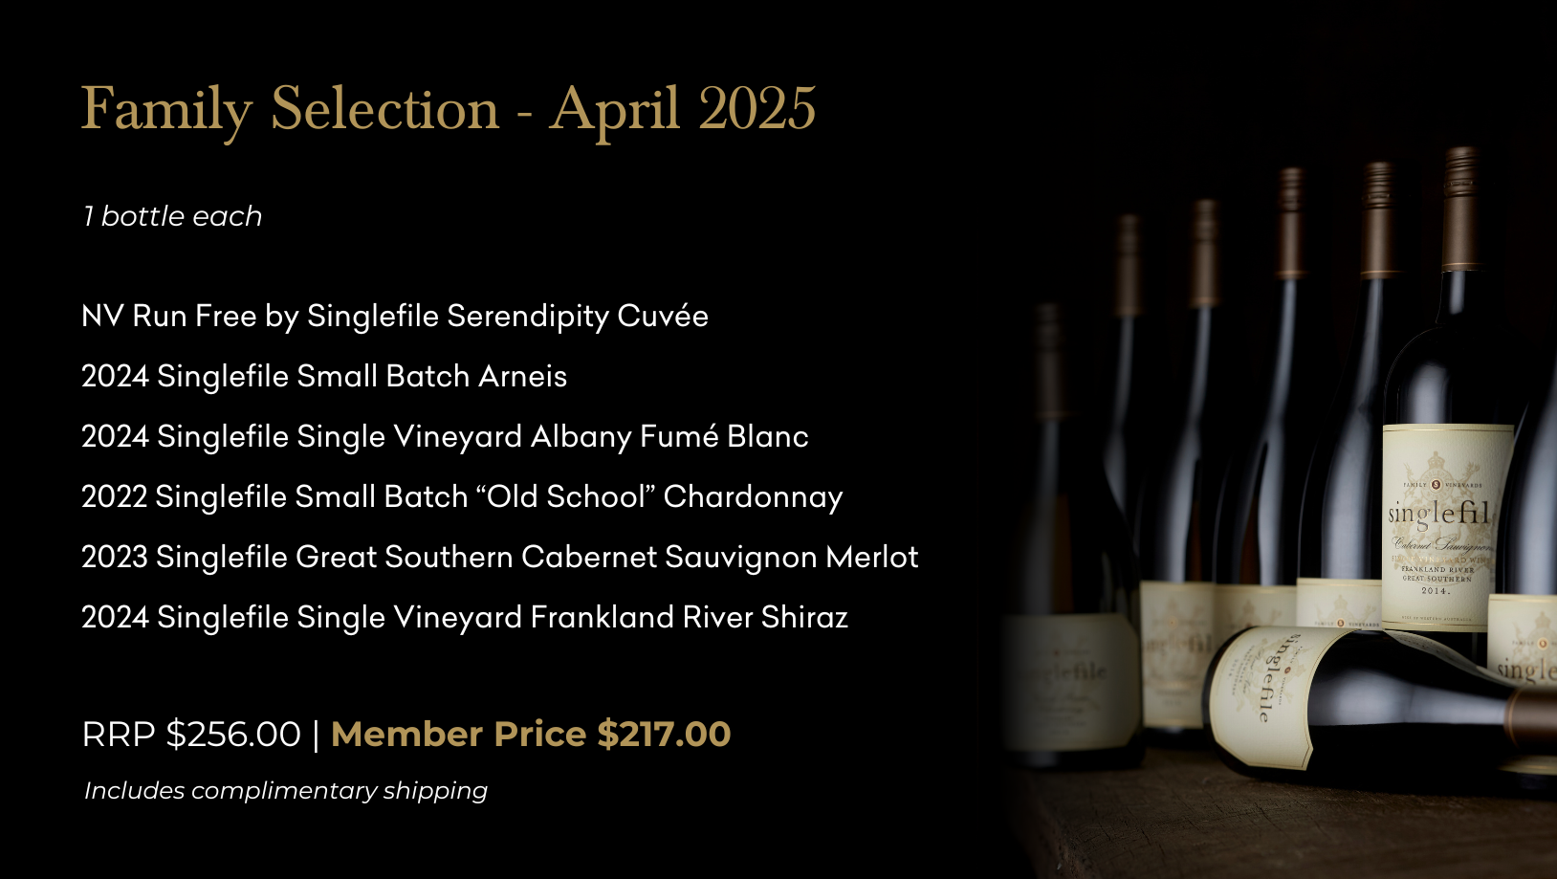
Task: Click 2023 Cabernet Sauvignon Merlot line
Action: click(x=500, y=558)
